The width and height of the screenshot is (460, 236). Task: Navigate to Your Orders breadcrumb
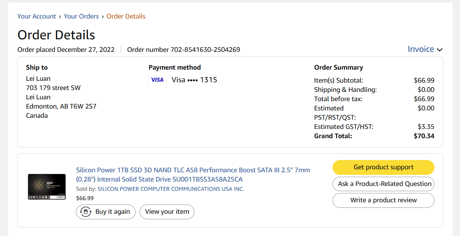[81, 16]
